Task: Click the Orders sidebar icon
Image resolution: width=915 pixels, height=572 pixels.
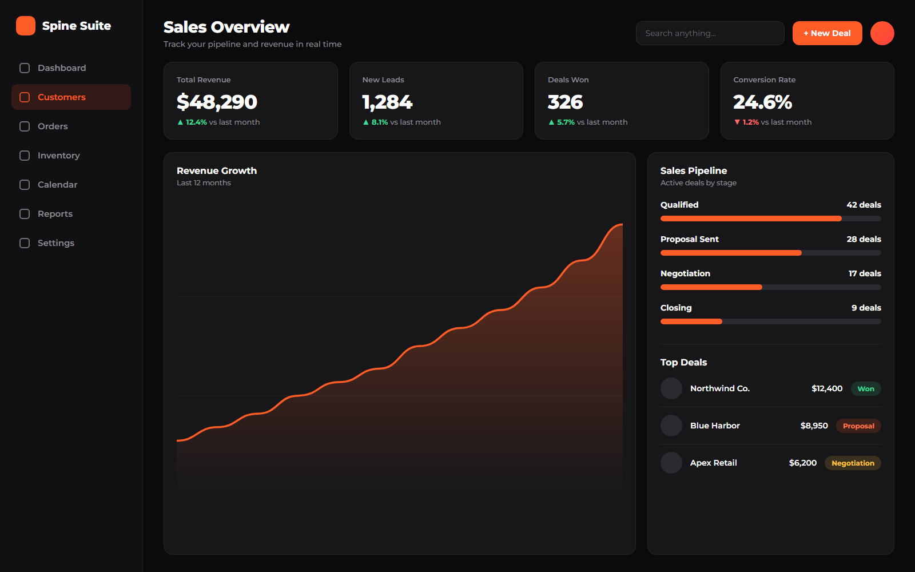Action: tap(25, 126)
